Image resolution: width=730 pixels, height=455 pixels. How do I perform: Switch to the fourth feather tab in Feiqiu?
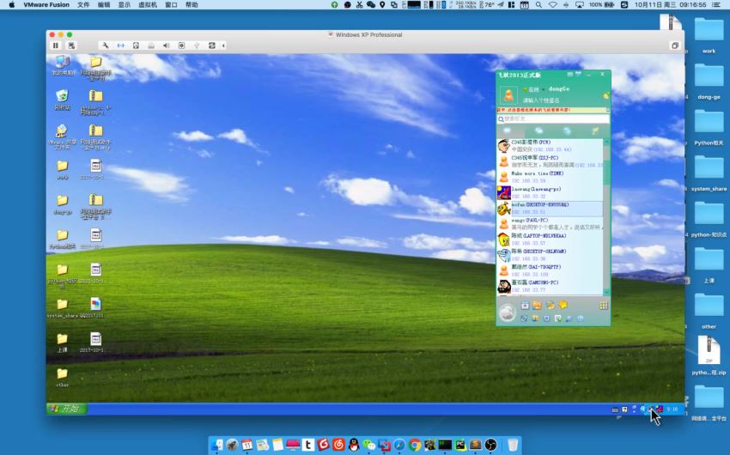(595, 131)
